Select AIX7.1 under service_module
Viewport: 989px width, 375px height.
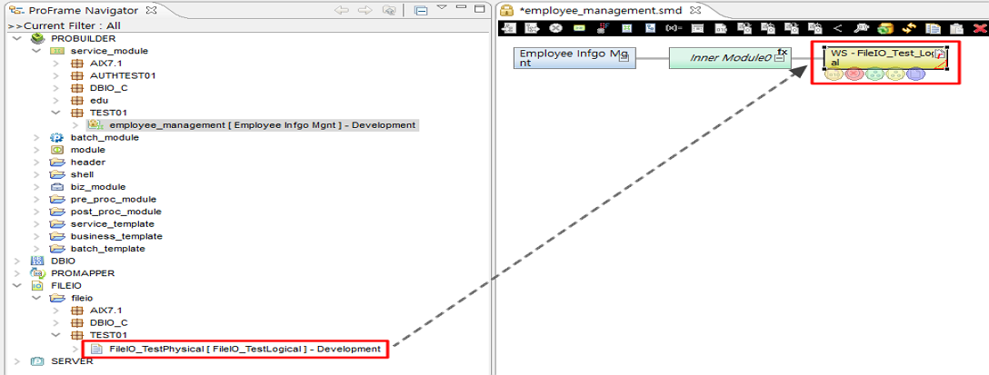pyautogui.click(x=106, y=63)
